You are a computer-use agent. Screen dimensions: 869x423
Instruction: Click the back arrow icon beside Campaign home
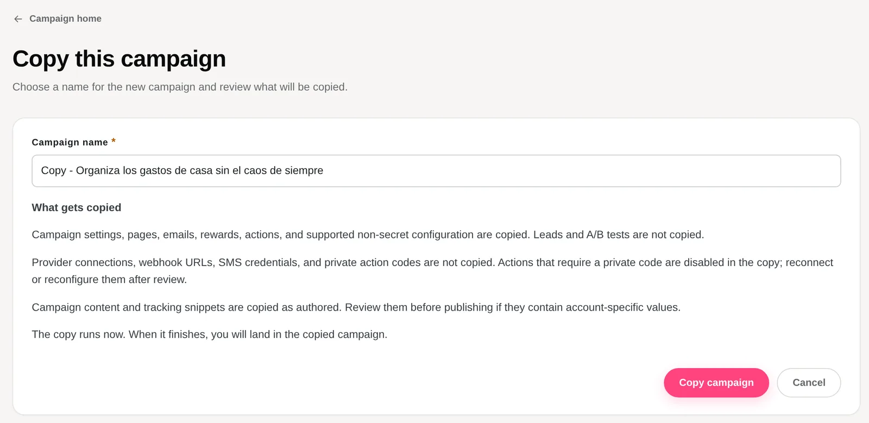(18, 19)
